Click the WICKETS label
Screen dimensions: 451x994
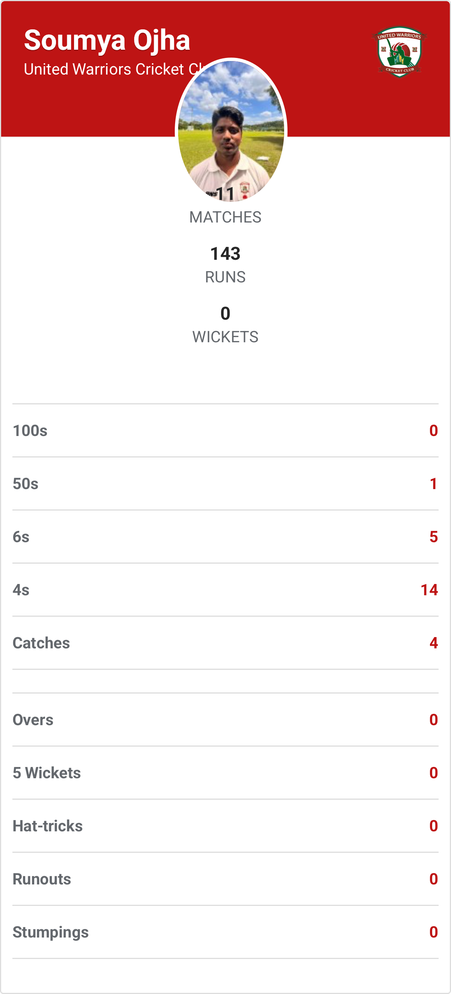click(x=225, y=337)
